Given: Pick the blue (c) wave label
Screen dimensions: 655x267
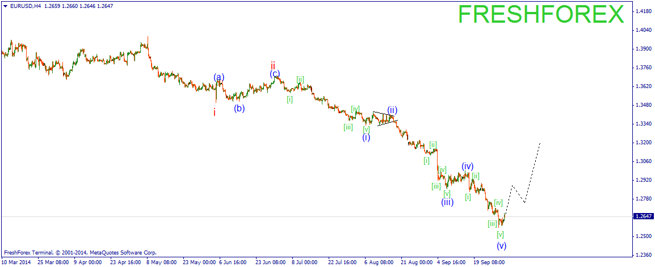Looking at the screenshot, I should click(x=275, y=73).
